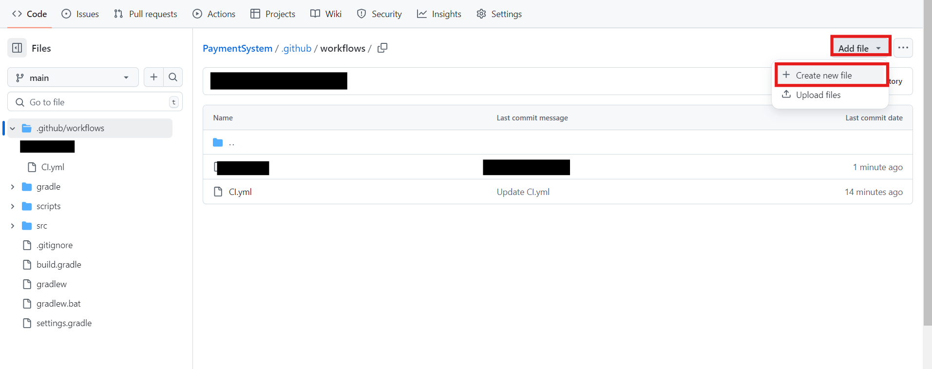932x369 pixels.
Task: Collapse the file tree side panel icon
Action: [17, 48]
